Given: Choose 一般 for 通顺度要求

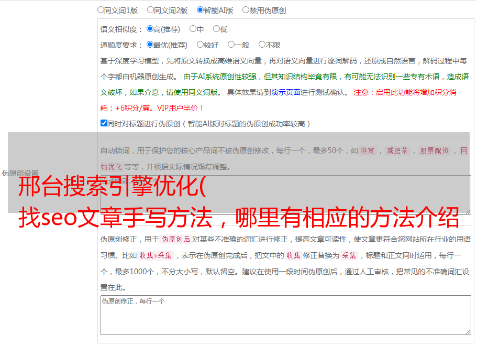Looking at the screenshot, I should [x=231, y=45].
